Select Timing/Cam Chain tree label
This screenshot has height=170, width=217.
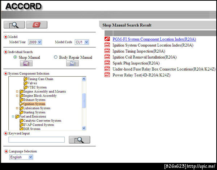click(x=40, y=79)
